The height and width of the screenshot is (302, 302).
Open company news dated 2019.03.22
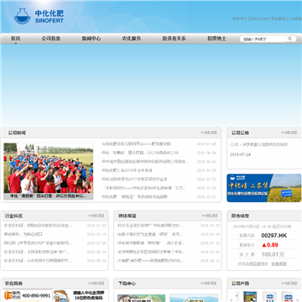134,180
